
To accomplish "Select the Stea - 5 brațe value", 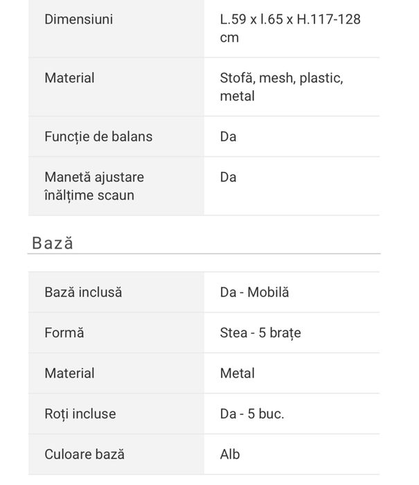I will click(x=260, y=333).
